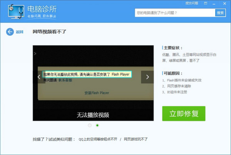The image size is (231, 155).
Task: Click the 返回 text label
Action: [x=20, y=32]
